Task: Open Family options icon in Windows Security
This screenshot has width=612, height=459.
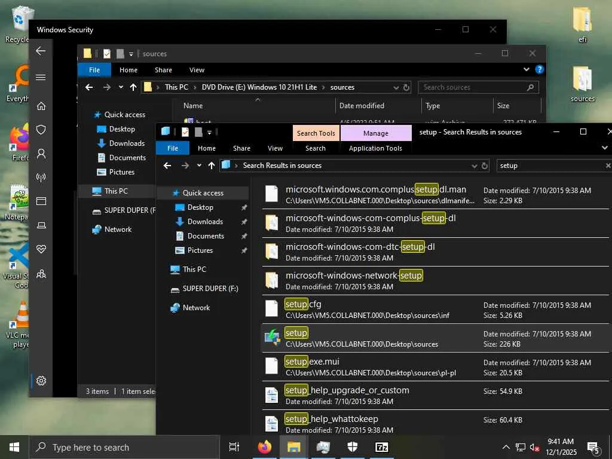Action: pyautogui.click(x=41, y=274)
